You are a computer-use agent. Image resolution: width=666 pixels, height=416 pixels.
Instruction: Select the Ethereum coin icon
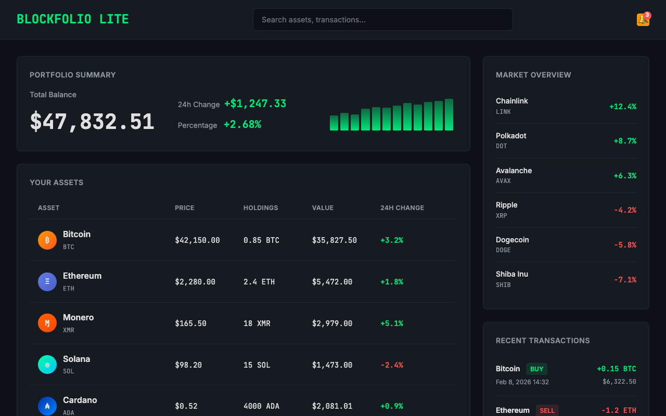click(x=47, y=281)
